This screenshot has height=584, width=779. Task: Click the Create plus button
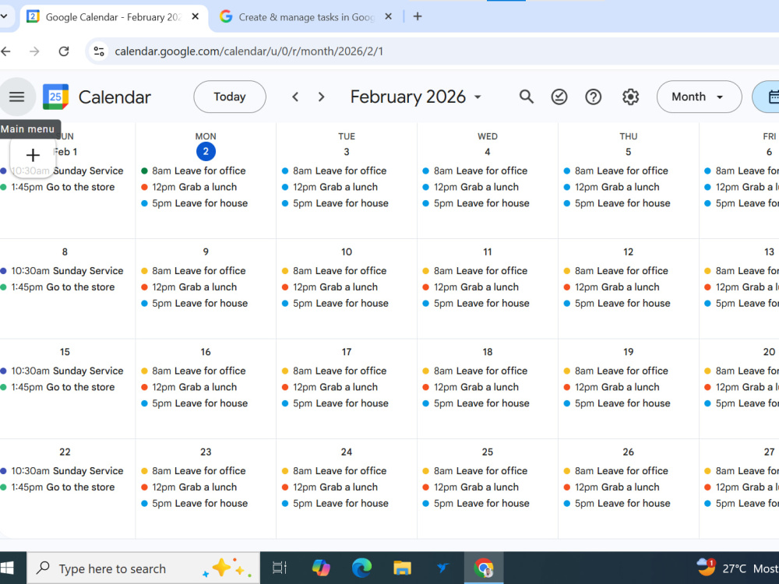click(x=33, y=156)
